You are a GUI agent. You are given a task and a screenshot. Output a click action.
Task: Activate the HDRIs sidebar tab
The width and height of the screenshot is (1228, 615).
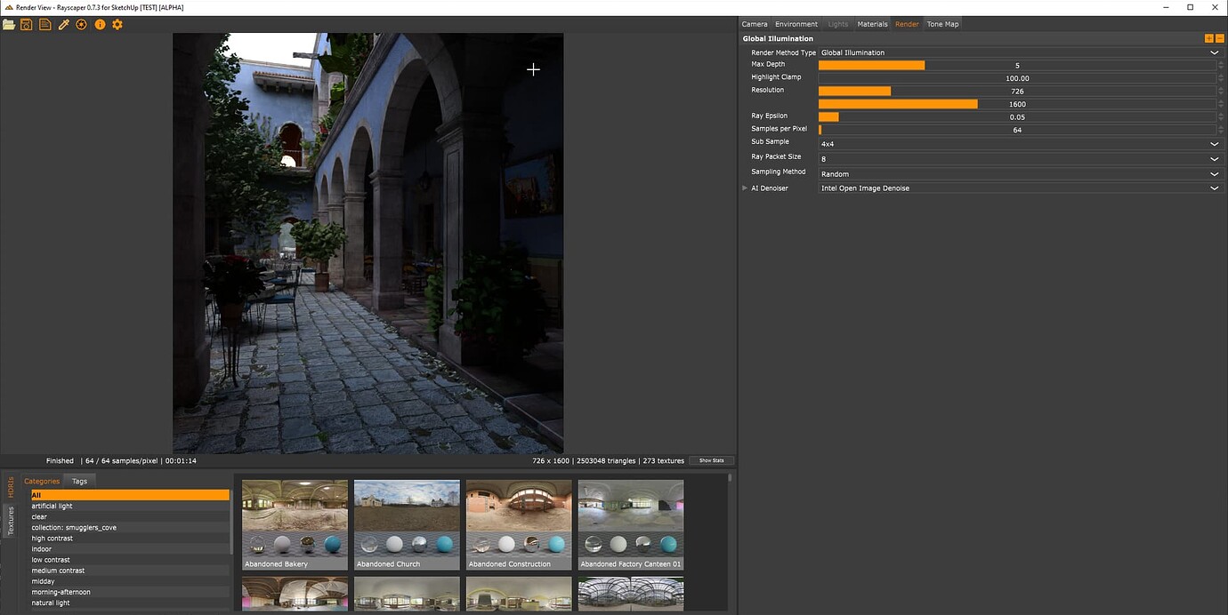click(11, 487)
